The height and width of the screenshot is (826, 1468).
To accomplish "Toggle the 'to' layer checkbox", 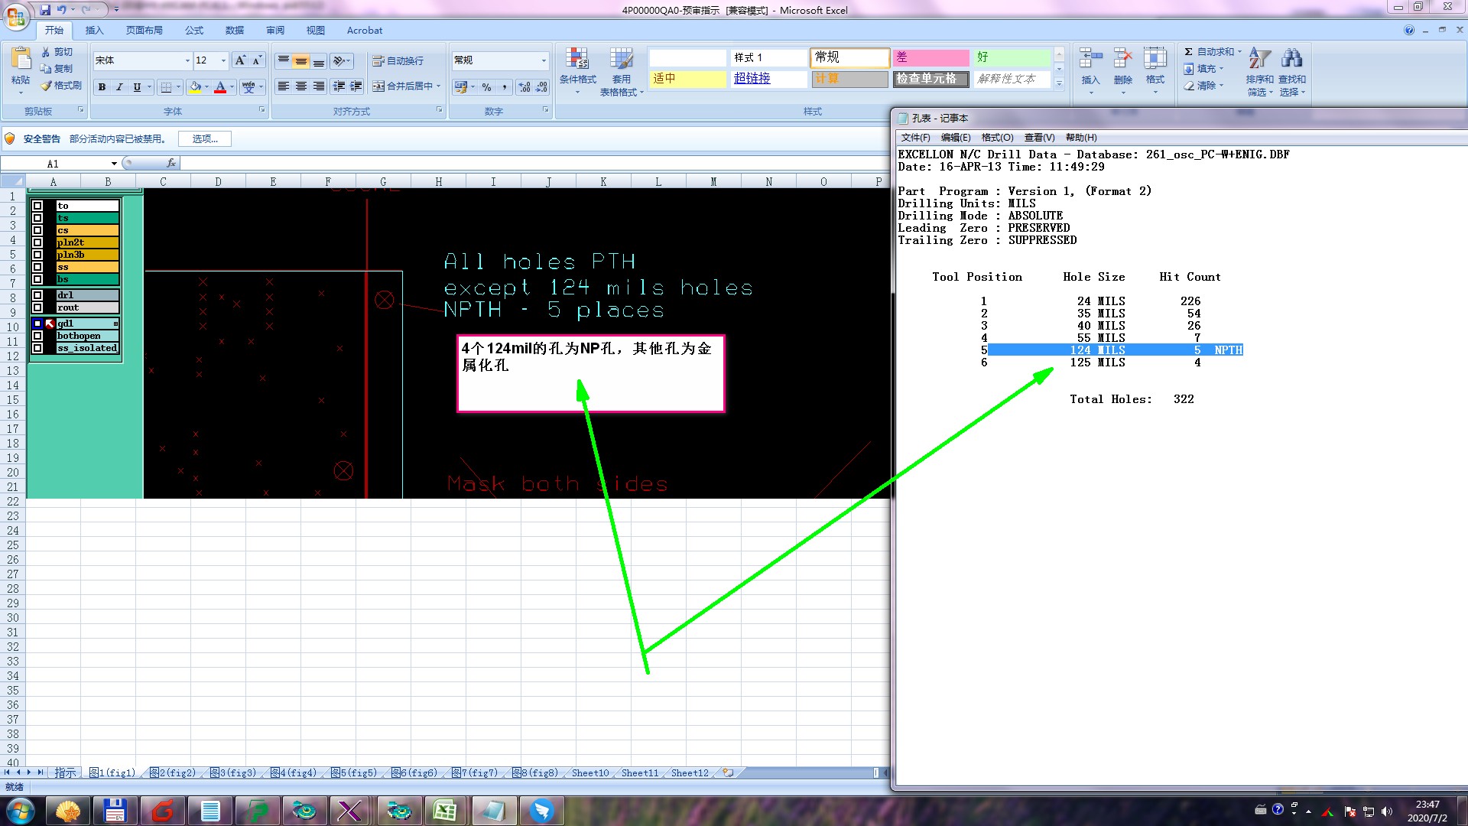I will pyautogui.click(x=37, y=206).
